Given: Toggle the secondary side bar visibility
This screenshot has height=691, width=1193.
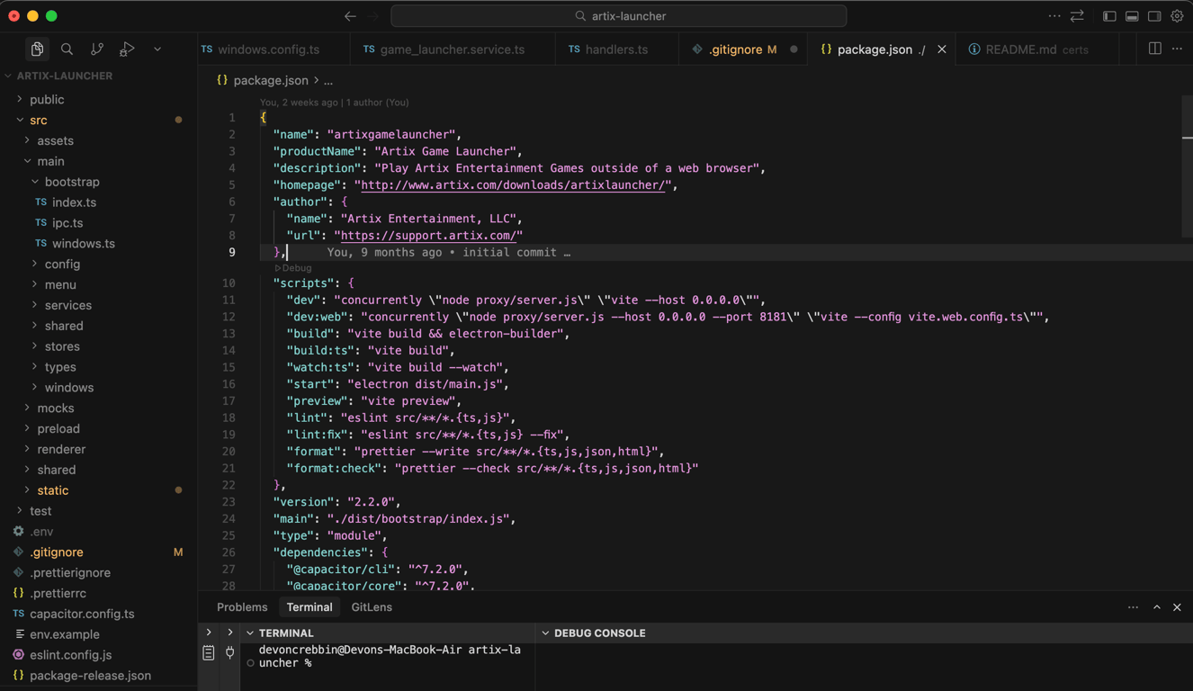Looking at the screenshot, I should coord(1154,16).
